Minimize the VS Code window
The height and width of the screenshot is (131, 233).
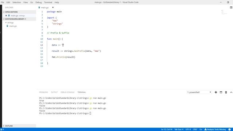tap(221, 3)
